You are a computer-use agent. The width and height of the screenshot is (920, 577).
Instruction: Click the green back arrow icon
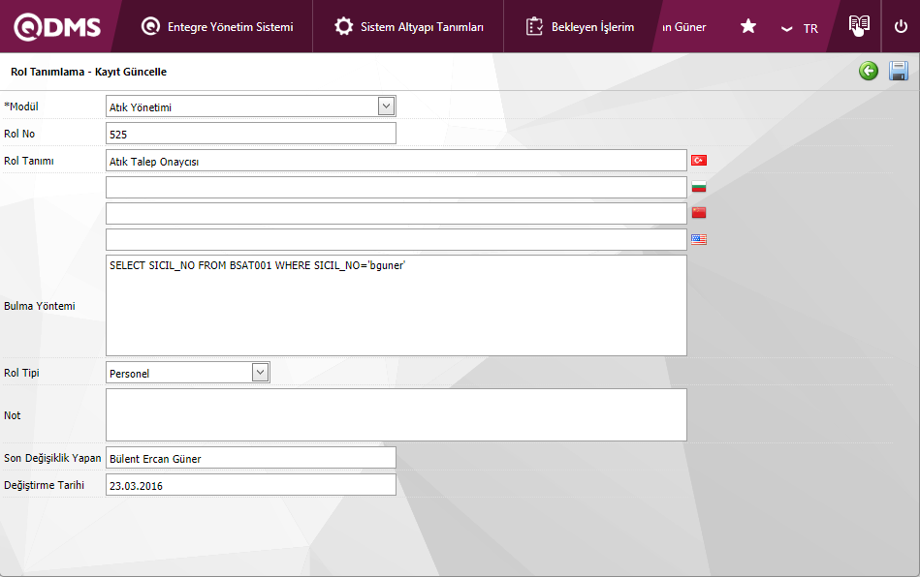pyautogui.click(x=869, y=71)
